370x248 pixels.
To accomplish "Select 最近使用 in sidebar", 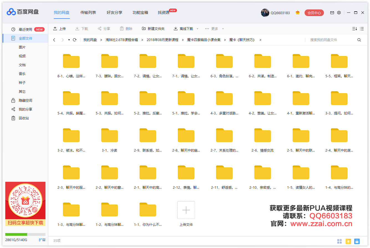I will click(x=25, y=29).
